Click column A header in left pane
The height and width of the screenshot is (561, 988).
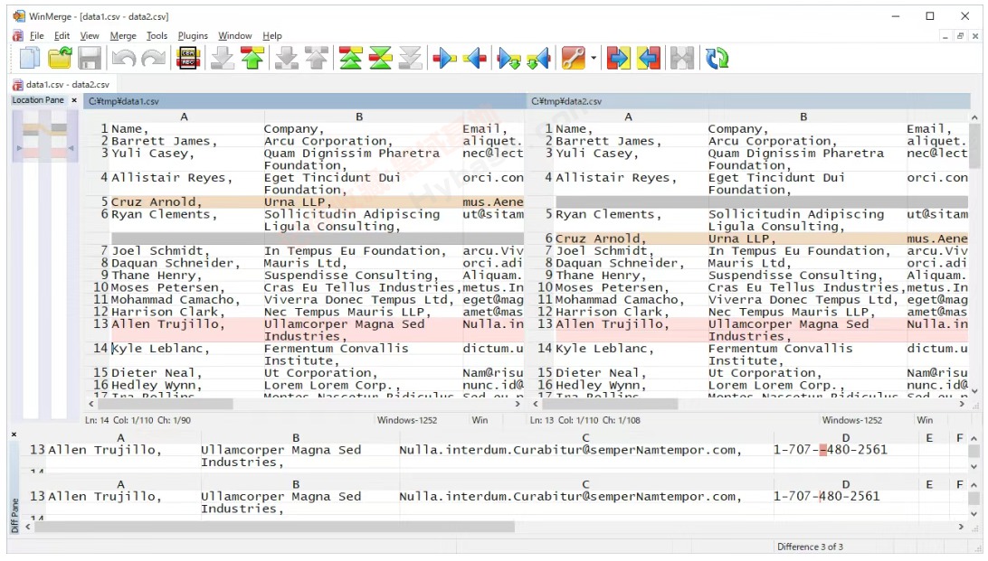(x=184, y=117)
